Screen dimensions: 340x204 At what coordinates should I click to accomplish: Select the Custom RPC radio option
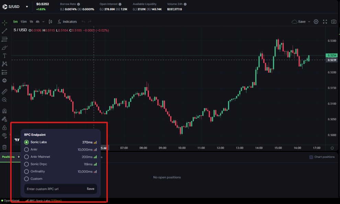click(x=26, y=179)
